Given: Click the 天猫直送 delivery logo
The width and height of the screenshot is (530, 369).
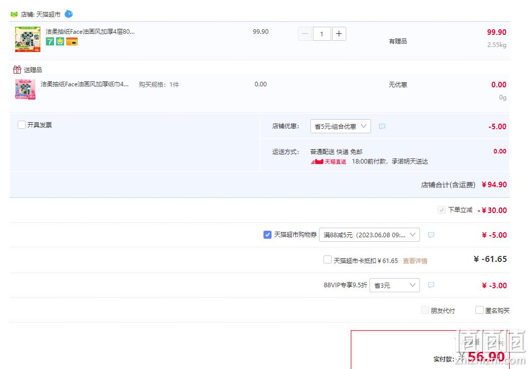Looking at the screenshot, I should 329,162.
